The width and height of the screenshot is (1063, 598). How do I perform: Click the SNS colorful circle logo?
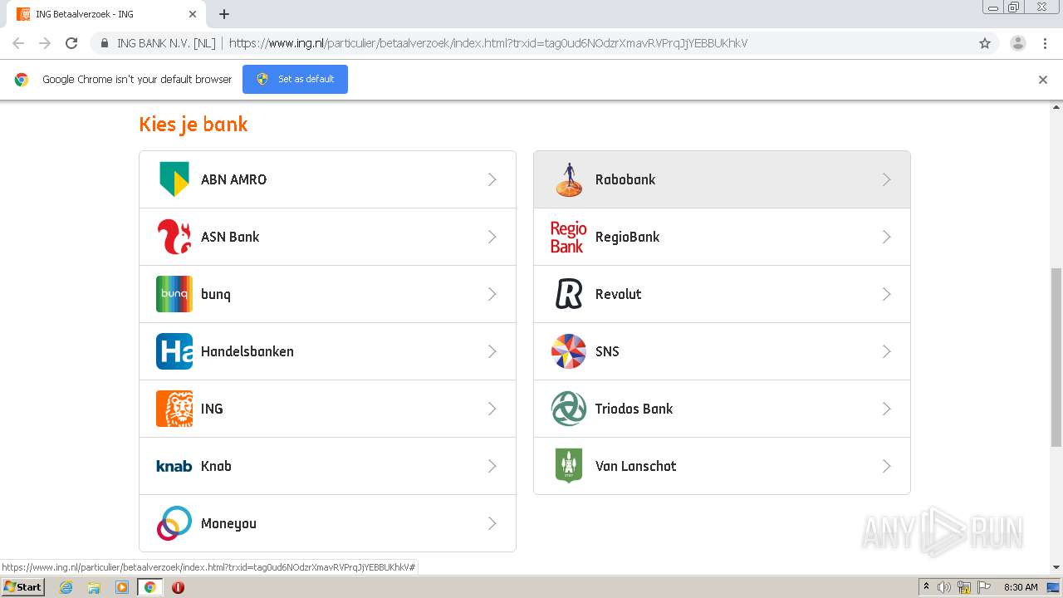569,351
